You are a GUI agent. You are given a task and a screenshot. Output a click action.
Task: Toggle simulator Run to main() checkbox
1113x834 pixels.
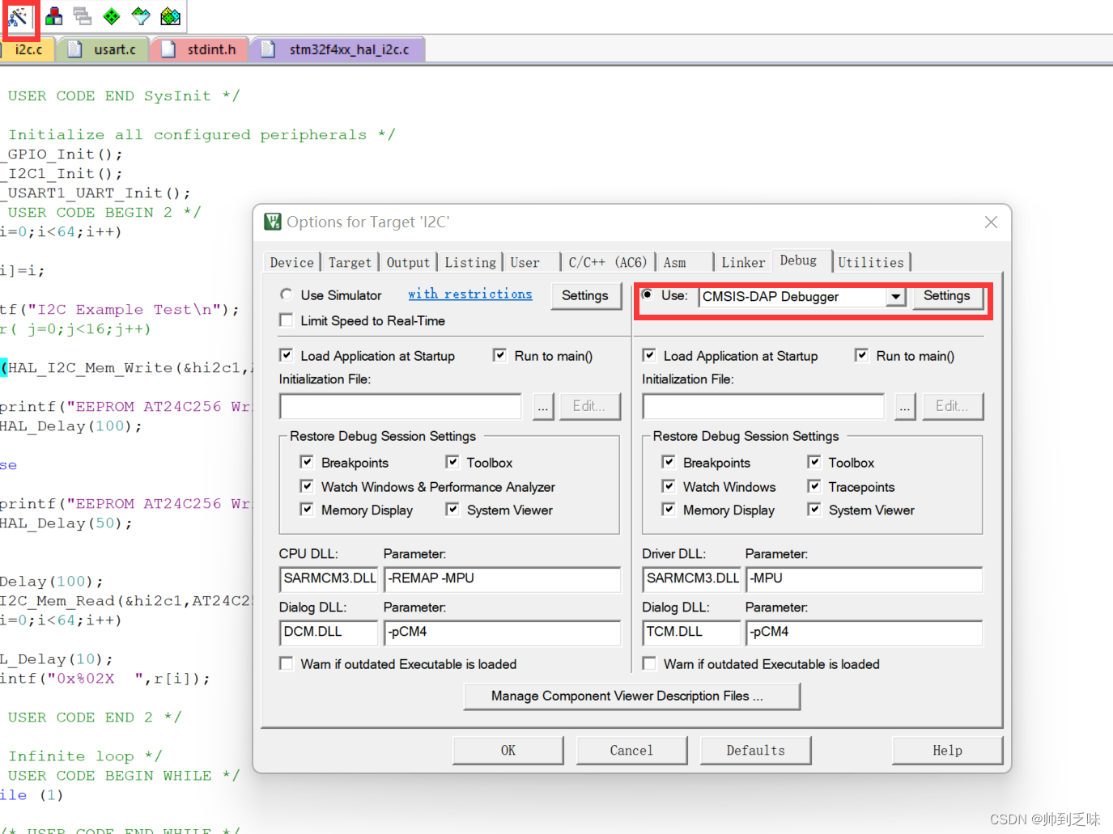[500, 355]
